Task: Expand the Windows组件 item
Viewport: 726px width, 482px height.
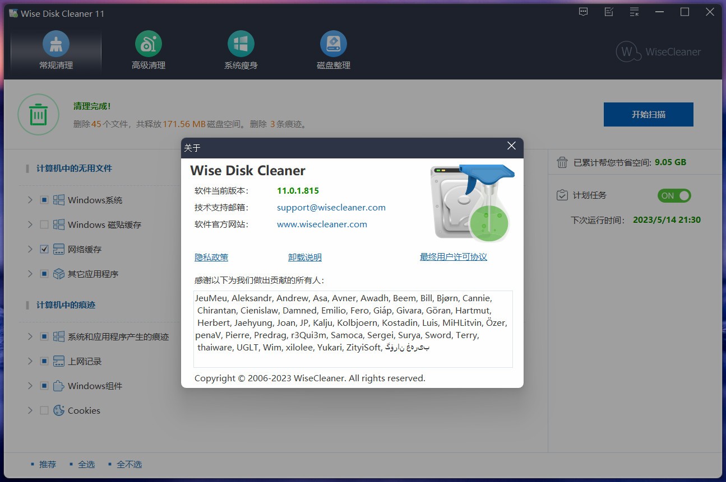Action: coord(30,386)
